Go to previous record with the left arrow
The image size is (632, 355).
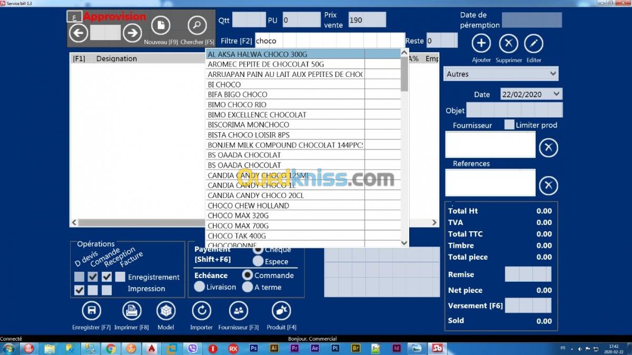(x=78, y=33)
